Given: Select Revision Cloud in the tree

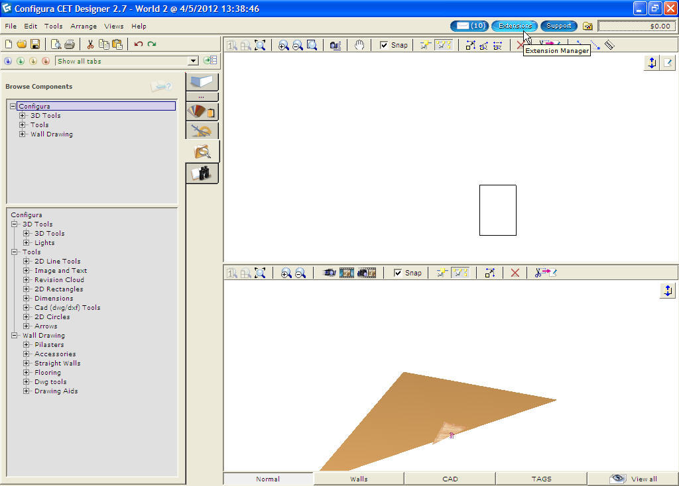Looking at the screenshot, I should 59,280.
